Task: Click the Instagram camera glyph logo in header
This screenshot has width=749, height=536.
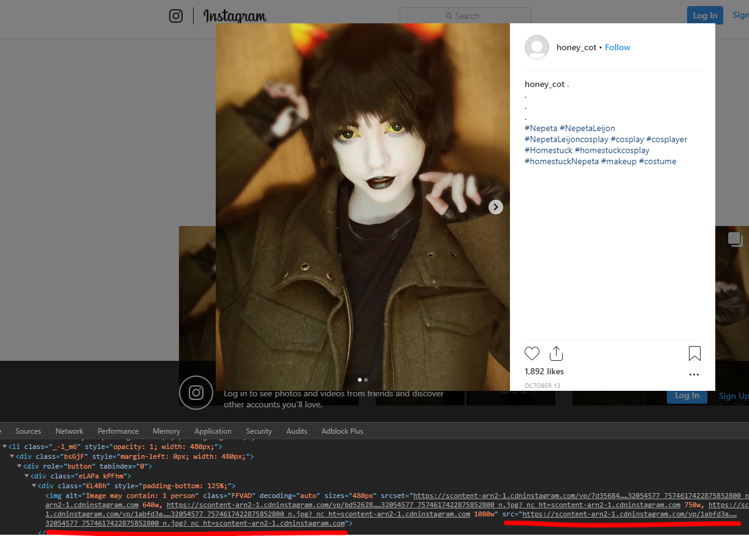Action: click(176, 16)
